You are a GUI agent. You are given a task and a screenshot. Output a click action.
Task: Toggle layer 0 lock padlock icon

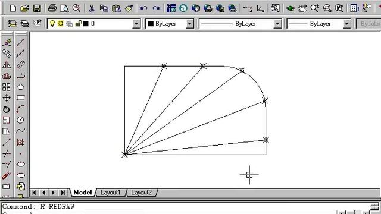point(78,24)
